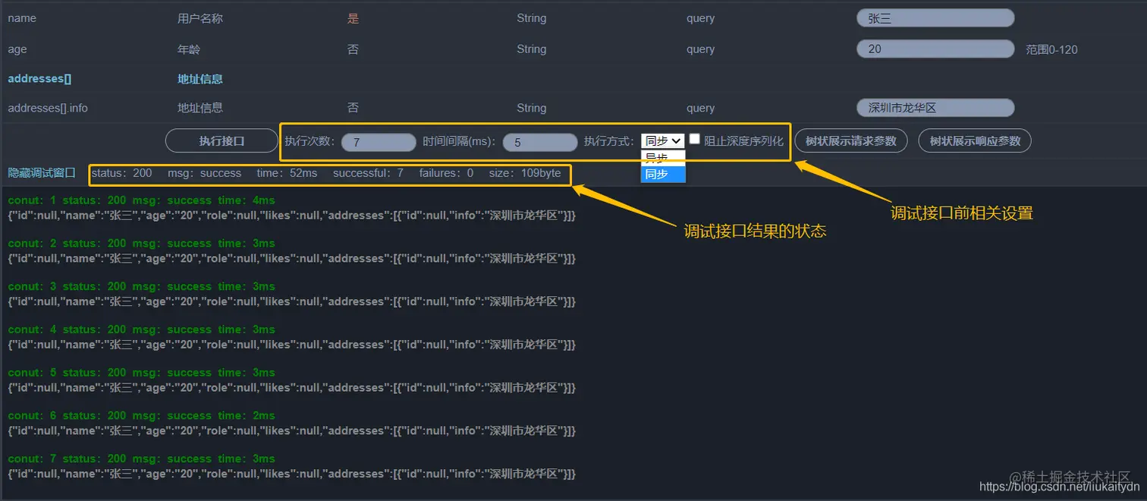Click the size: 109byte summary text

(x=525, y=173)
